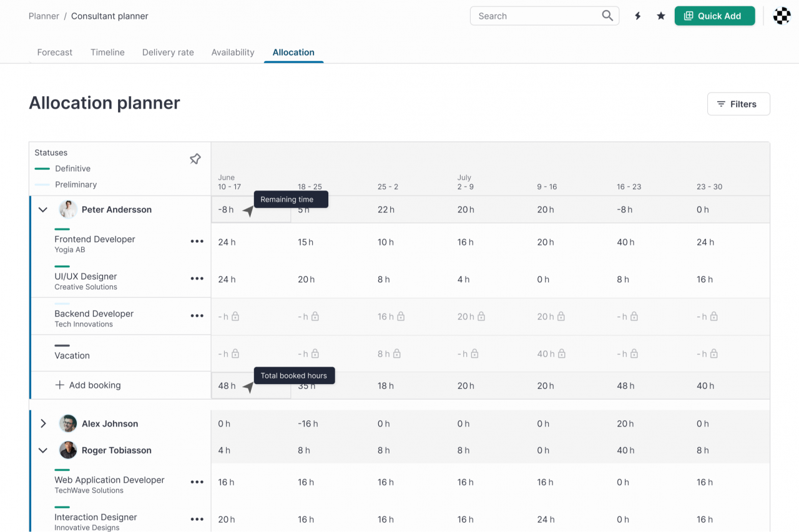Open the Filters button
This screenshot has height=532, width=799.
738,104
